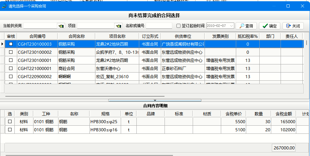This screenshot has width=310, height=156.
Task: Click the supplier lookup hand icon
Action: tap(61, 26)
